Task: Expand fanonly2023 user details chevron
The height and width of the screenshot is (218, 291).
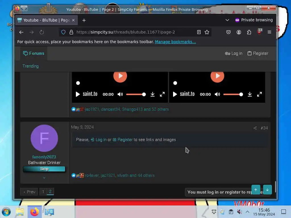Action: [x=44, y=178]
